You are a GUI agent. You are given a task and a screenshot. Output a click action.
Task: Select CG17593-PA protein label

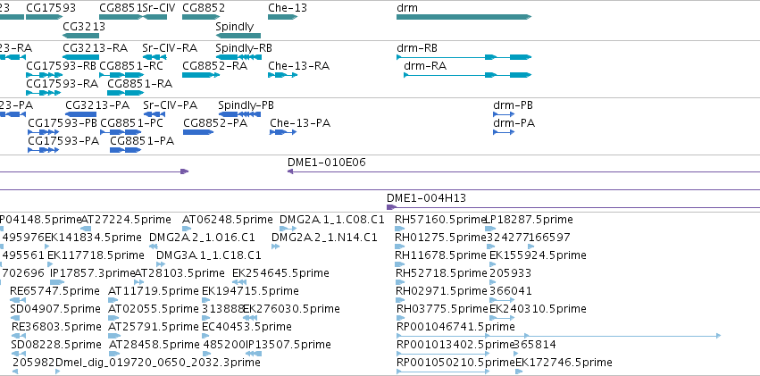pos(63,141)
